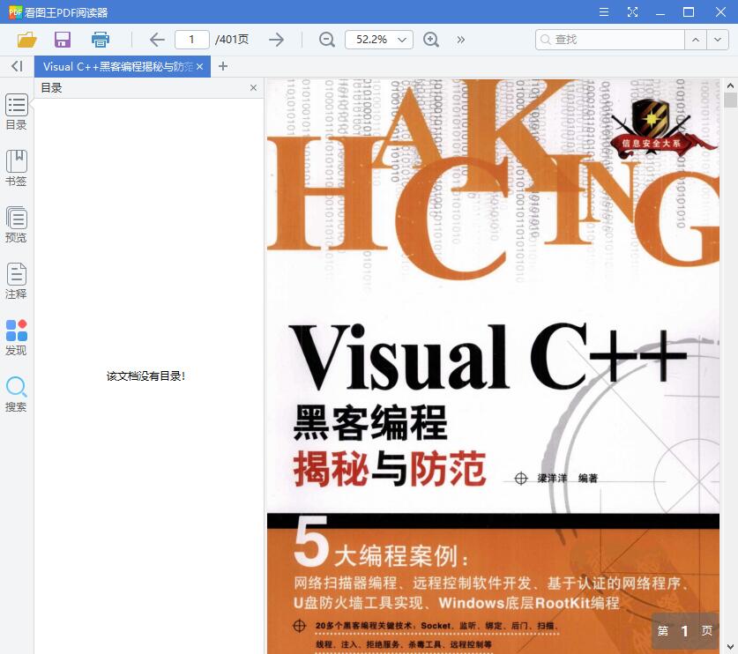The width and height of the screenshot is (738, 654).
Task: Close the 目录 panel with X
Action: pyautogui.click(x=253, y=88)
